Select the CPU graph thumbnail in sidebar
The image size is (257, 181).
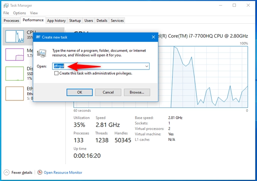pos(15,36)
